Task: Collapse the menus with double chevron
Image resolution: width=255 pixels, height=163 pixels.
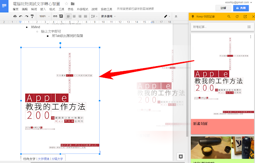Action: (176, 16)
